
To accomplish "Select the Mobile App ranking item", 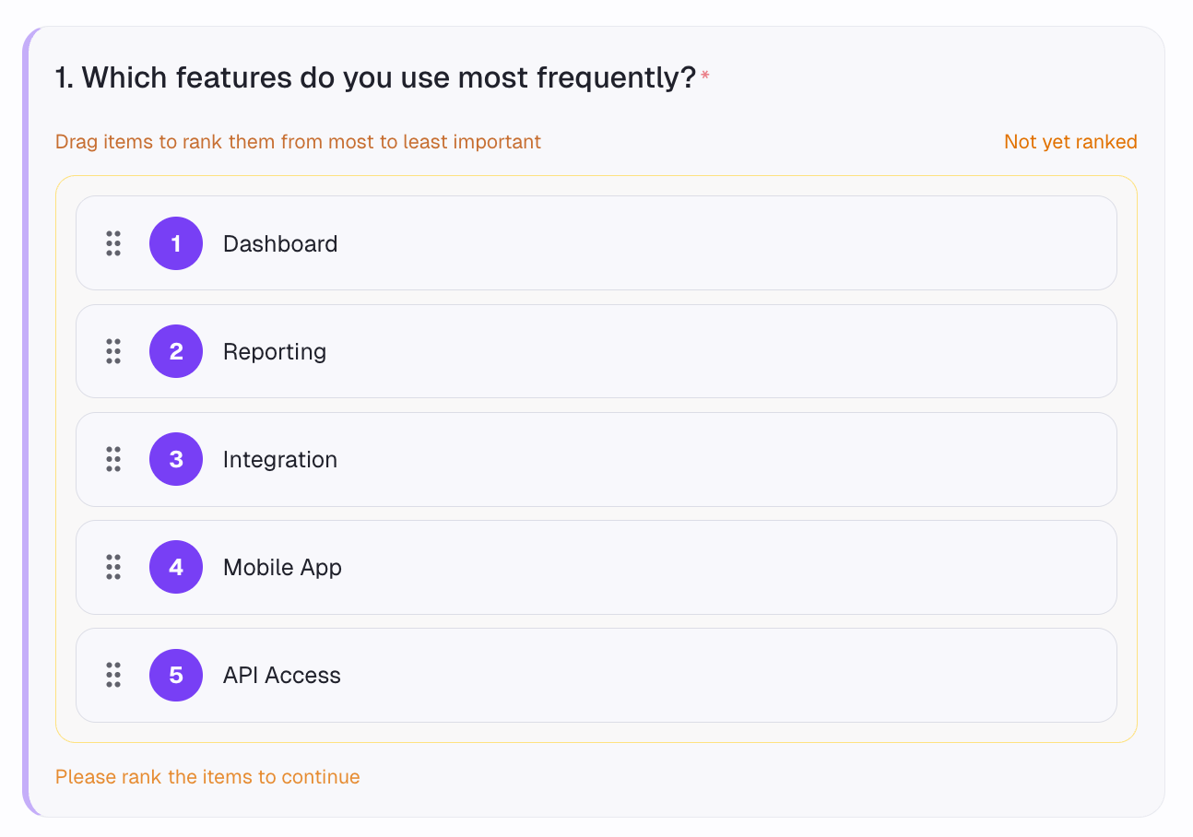I will [x=596, y=567].
